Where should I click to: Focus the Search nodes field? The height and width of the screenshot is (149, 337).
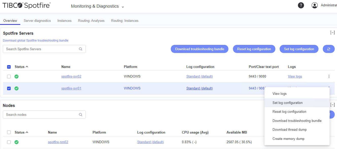click(44, 115)
